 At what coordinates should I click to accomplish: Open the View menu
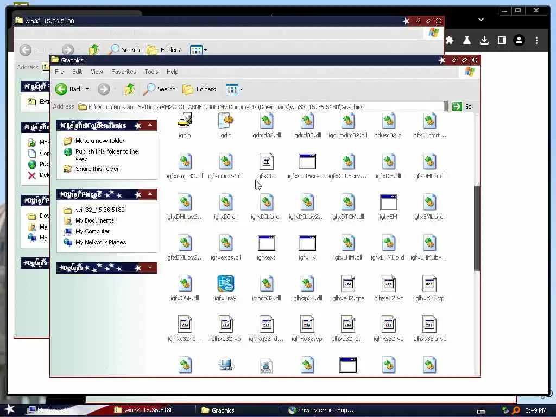click(x=97, y=72)
